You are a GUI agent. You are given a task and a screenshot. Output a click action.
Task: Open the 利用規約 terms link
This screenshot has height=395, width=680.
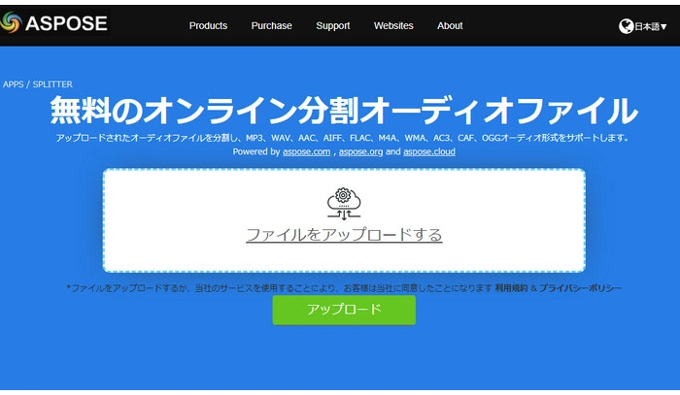pos(511,288)
